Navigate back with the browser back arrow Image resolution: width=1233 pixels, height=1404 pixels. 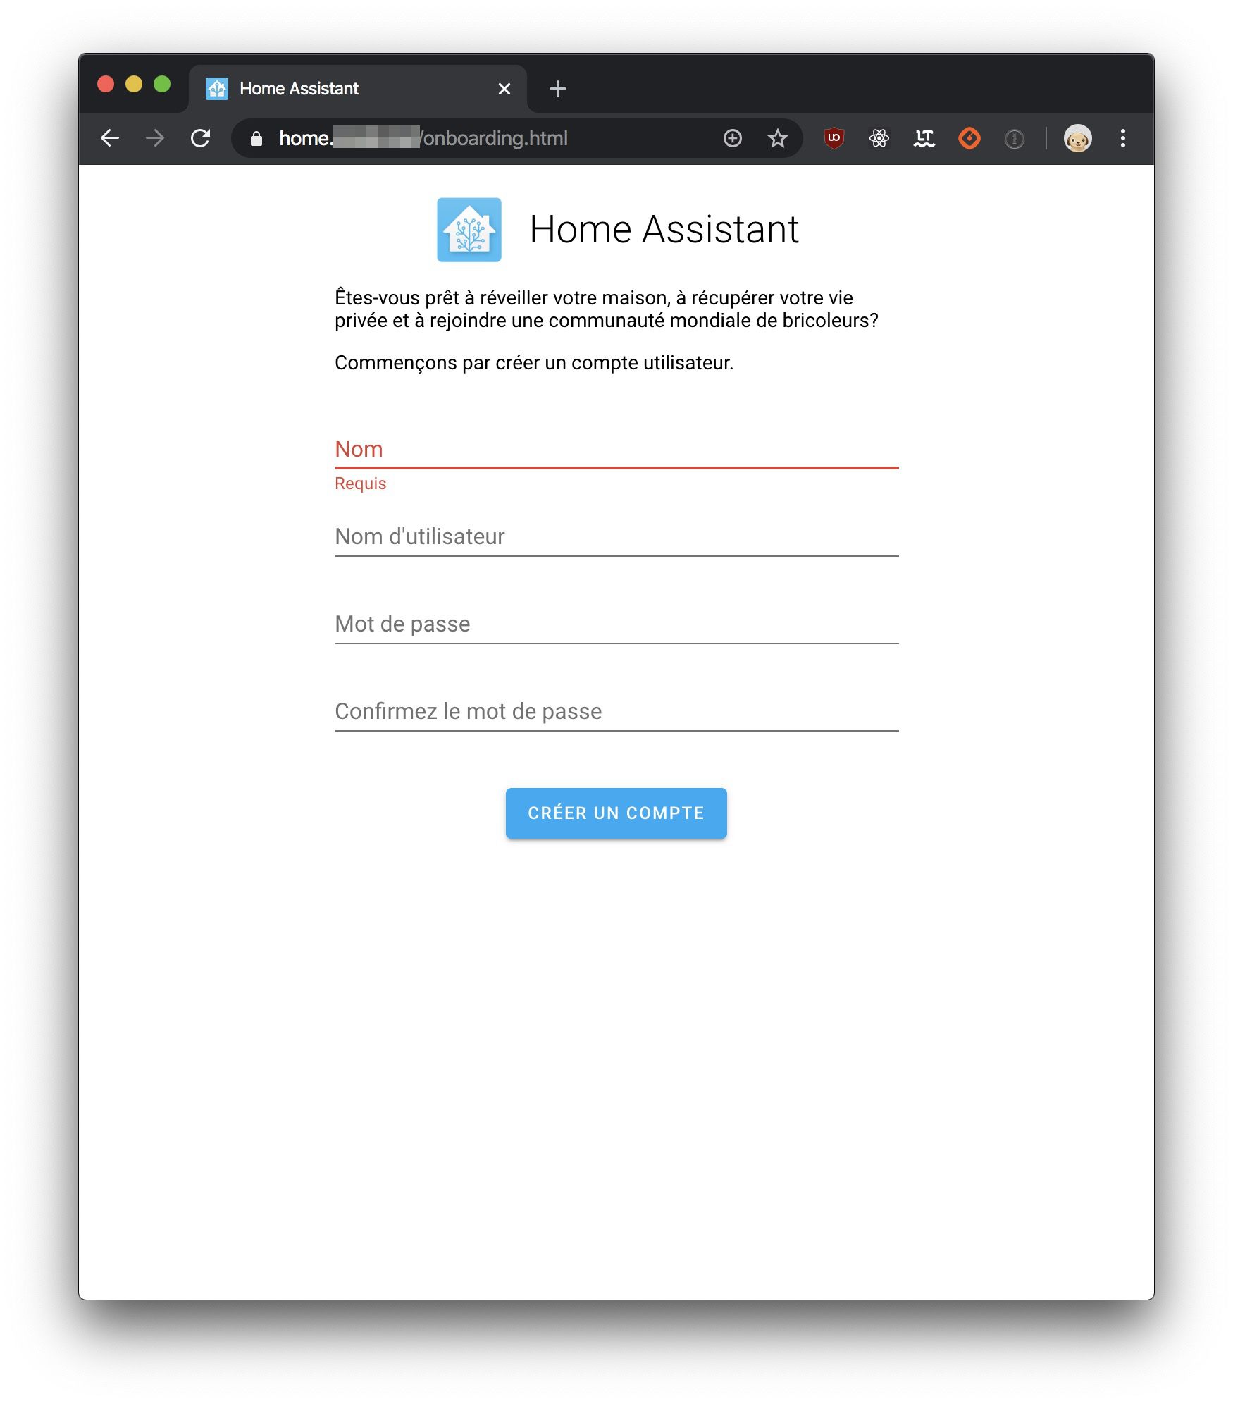[111, 138]
